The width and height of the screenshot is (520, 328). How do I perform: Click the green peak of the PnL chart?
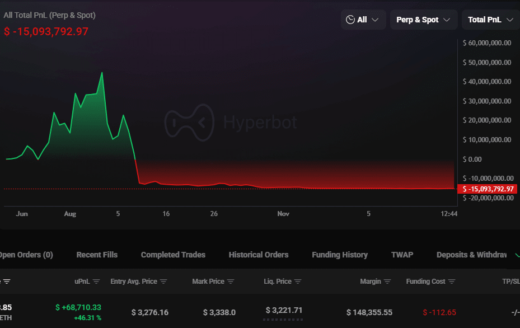tap(102, 73)
